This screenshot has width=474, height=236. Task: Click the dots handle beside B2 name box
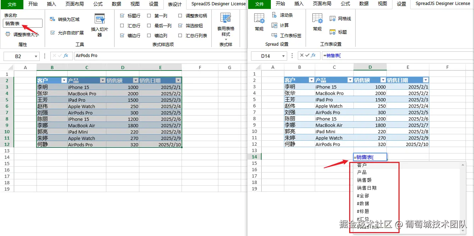pos(45,56)
